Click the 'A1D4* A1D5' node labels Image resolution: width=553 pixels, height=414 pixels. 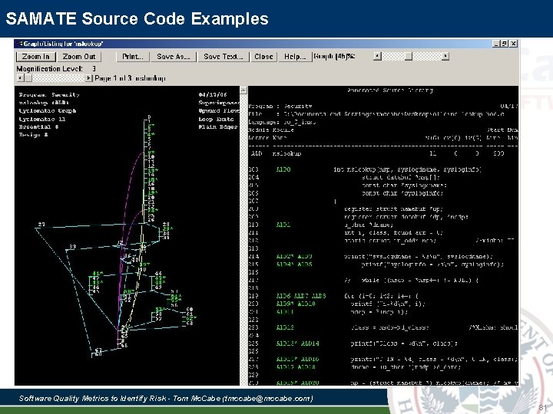click(x=294, y=264)
